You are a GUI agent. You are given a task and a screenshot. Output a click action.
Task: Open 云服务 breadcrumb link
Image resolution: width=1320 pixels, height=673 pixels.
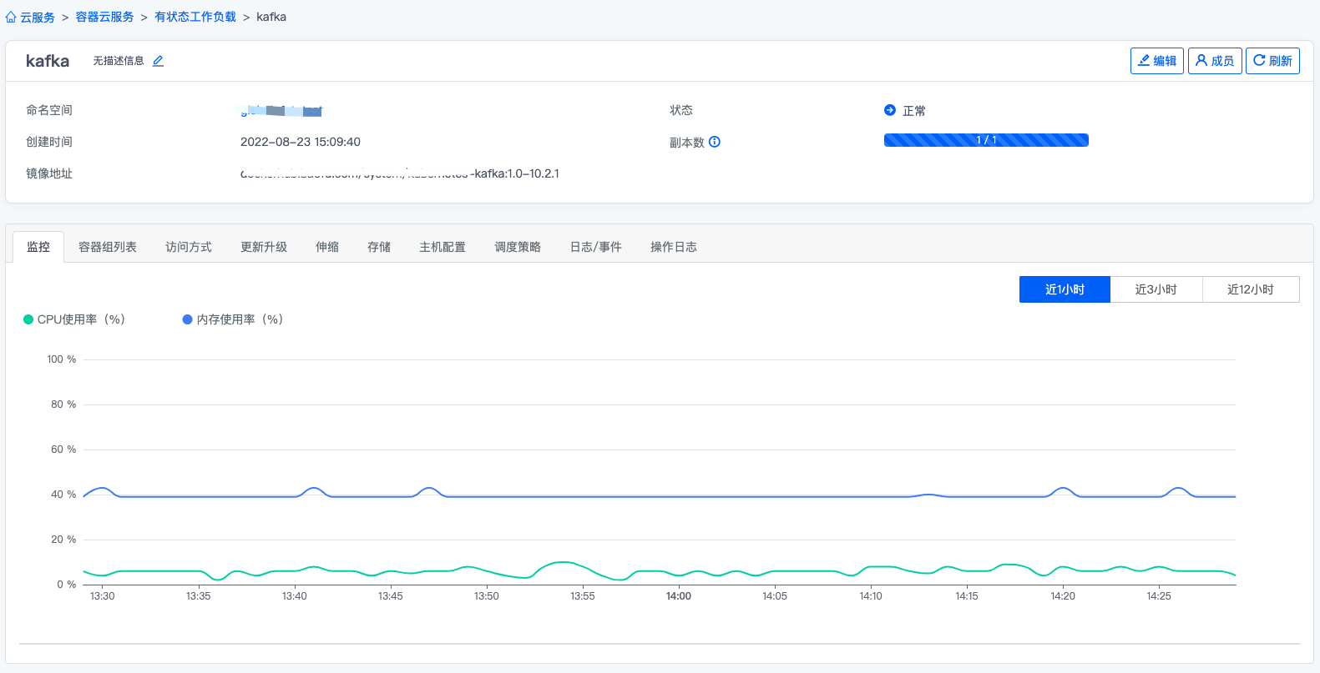[38, 17]
